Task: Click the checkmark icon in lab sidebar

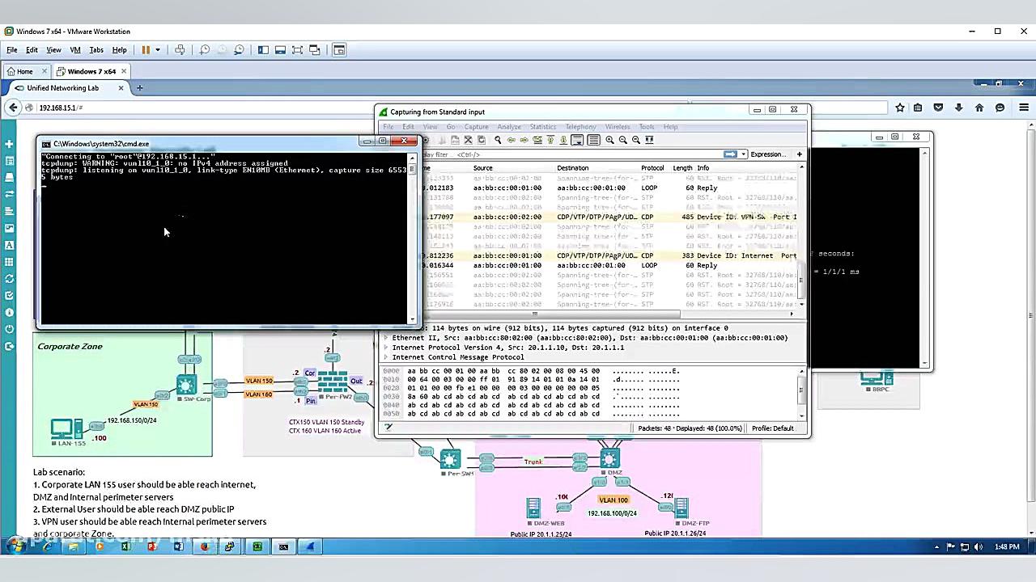Action: [x=9, y=296]
